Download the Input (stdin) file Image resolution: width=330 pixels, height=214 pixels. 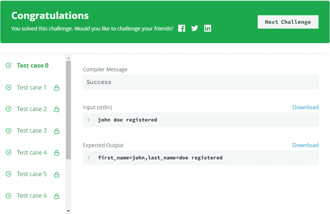(x=305, y=107)
